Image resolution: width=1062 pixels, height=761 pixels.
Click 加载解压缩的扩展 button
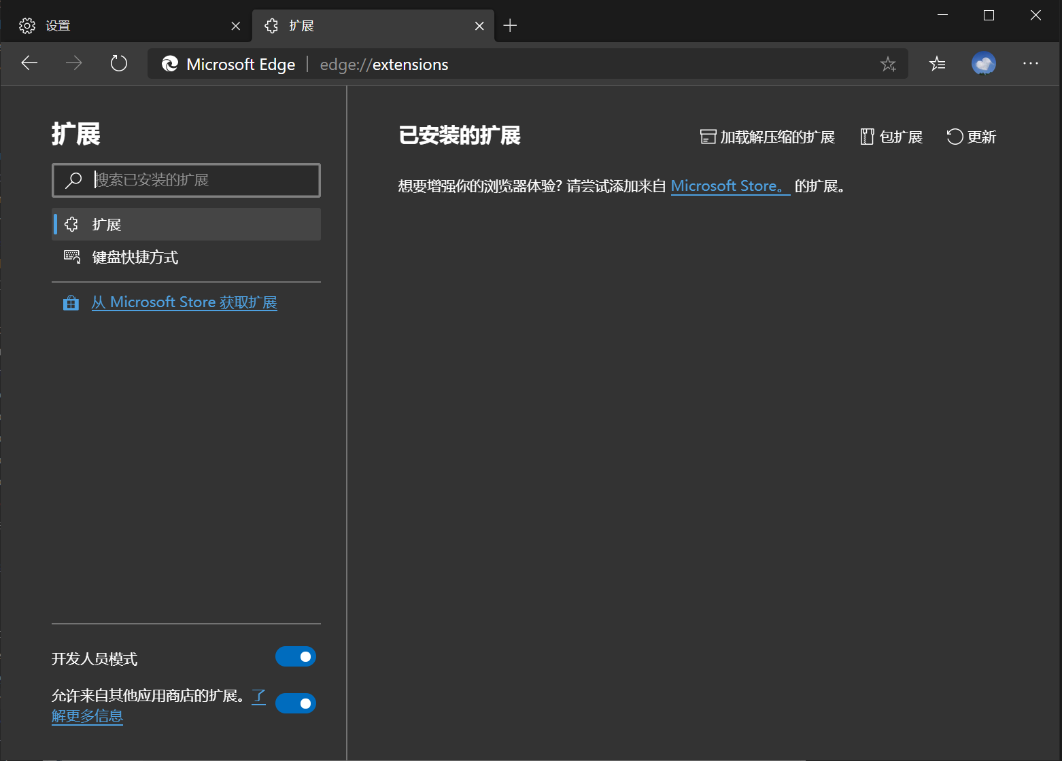coord(768,137)
